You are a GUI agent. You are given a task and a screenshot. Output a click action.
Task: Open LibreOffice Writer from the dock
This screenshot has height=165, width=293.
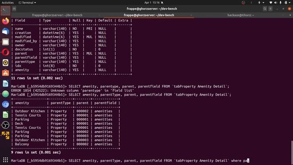tap(5, 83)
